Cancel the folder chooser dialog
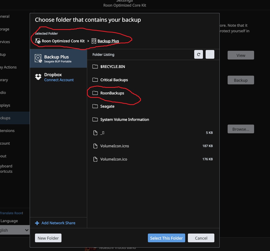Image resolution: width=270 pixels, height=251 pixels. coord(201,238)
